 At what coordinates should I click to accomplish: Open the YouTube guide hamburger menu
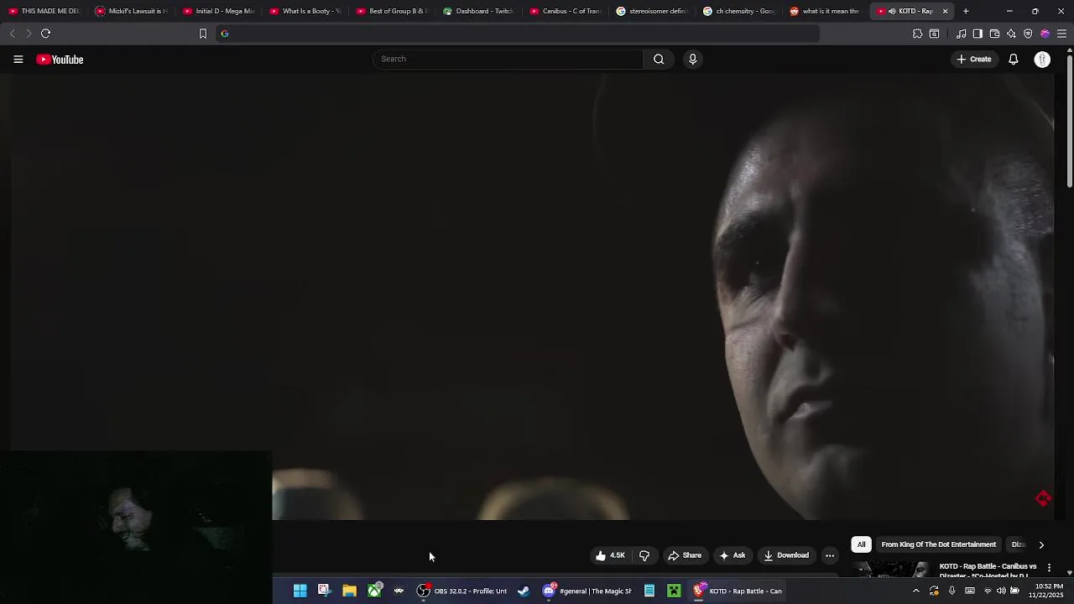tap(18, 60)
